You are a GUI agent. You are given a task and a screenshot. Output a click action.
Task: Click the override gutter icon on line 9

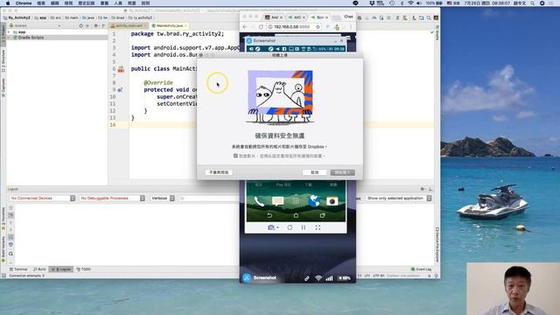click(x=120, y=89)
